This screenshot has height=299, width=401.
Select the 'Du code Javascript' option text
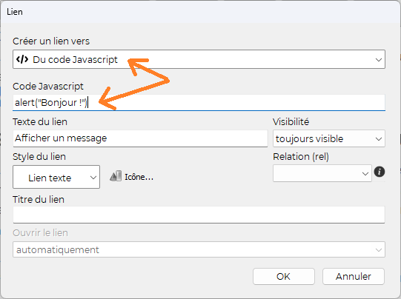coord(75,60)
